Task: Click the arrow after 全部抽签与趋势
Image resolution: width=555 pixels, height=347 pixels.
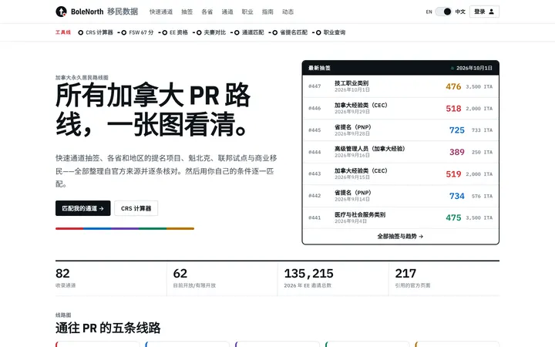Action: click(x=421, y=237)
